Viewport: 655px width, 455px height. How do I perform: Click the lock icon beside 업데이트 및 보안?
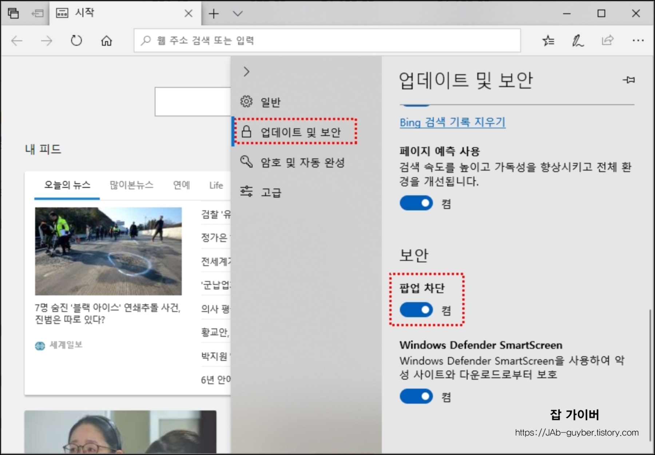pos(246,131)
